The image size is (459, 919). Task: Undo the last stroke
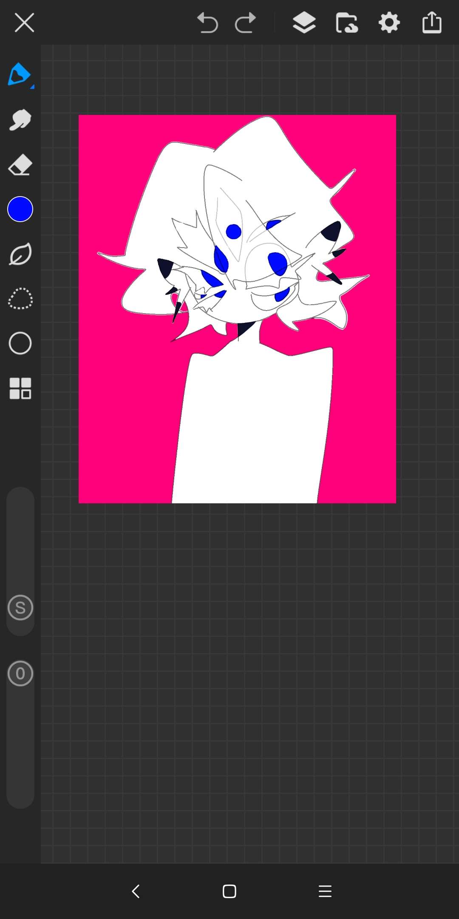pos(207,23)
